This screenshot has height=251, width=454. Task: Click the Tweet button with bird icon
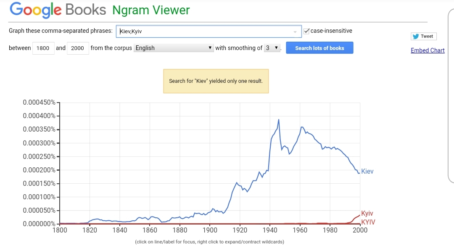pyautogui.click(x=424, y=36)
